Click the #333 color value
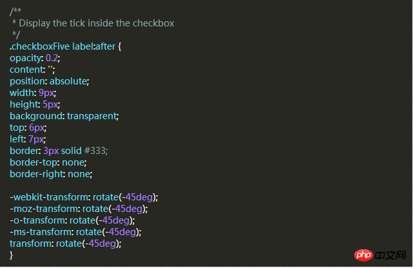This screenshot has height=268, width=413. tap(95, 151)
